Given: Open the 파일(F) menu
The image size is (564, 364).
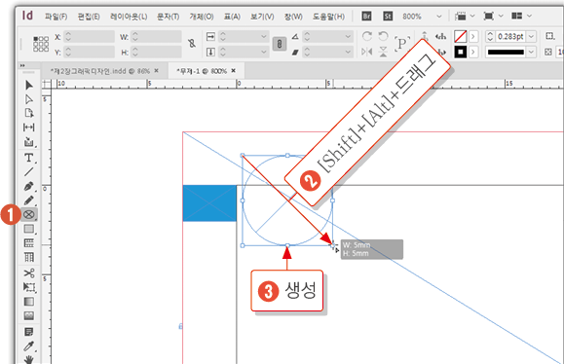Looking at the screenshot, I should coord(56,17).
